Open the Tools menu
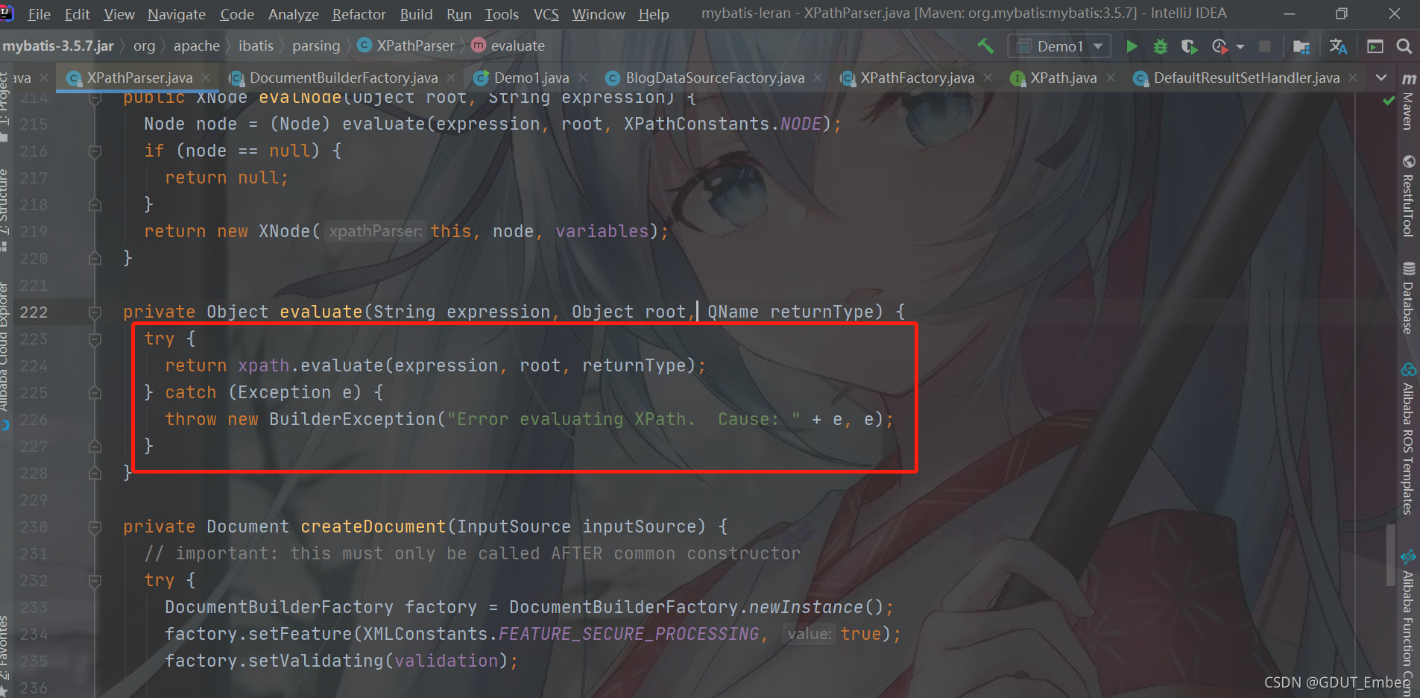This screenshot has height=698, width=1420. tap(502, 14)
